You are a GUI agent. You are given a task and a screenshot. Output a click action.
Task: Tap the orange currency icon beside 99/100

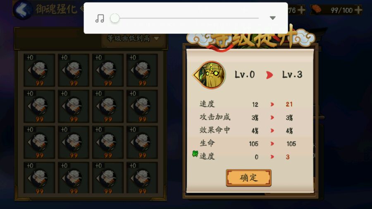316,9
